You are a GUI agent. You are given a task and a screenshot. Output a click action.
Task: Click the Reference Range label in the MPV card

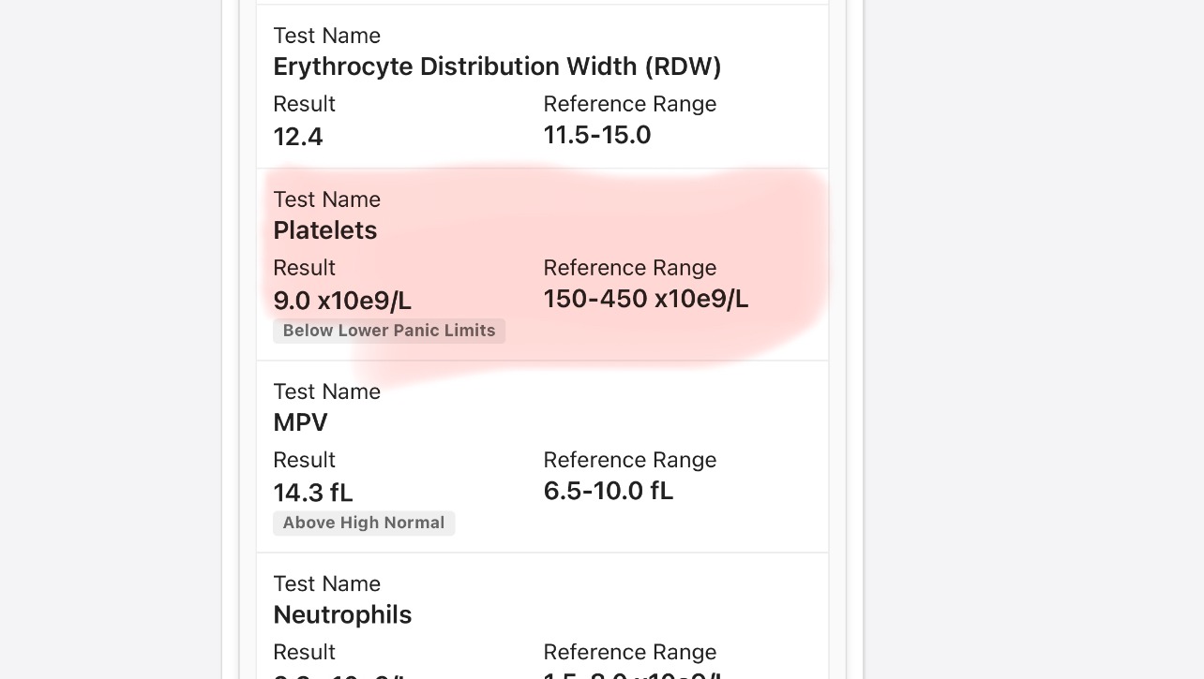pos(629,460)
